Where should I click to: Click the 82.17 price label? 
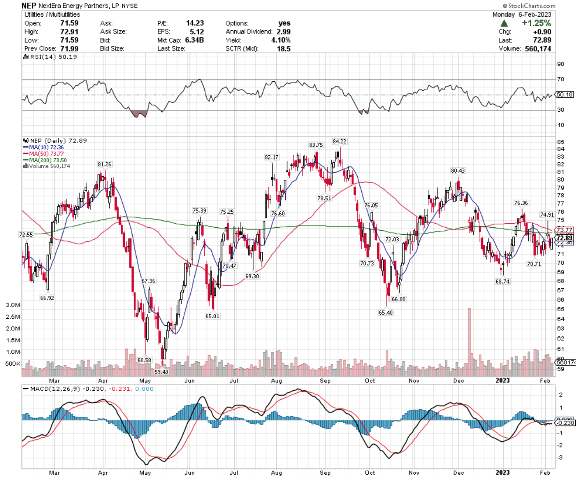pos(271,157)
